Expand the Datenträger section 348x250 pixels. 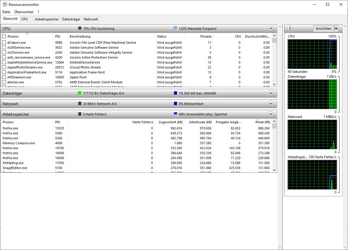pos(271,93)
